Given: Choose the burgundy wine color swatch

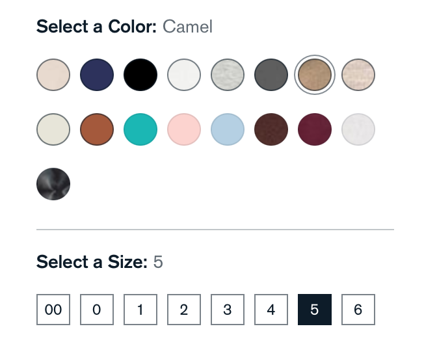Looking at the screenshot, I should click(315, 129).
